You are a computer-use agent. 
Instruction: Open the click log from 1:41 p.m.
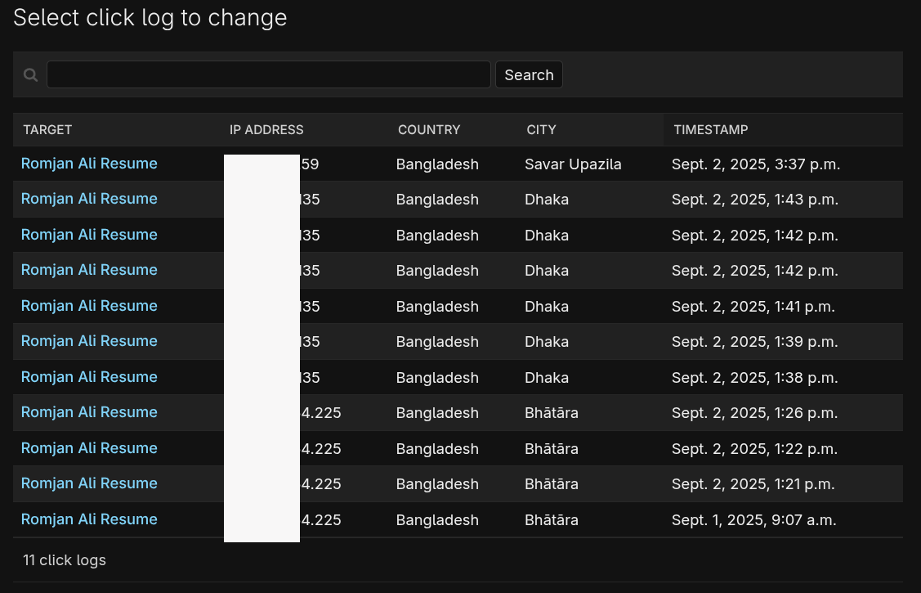(89, 305)
